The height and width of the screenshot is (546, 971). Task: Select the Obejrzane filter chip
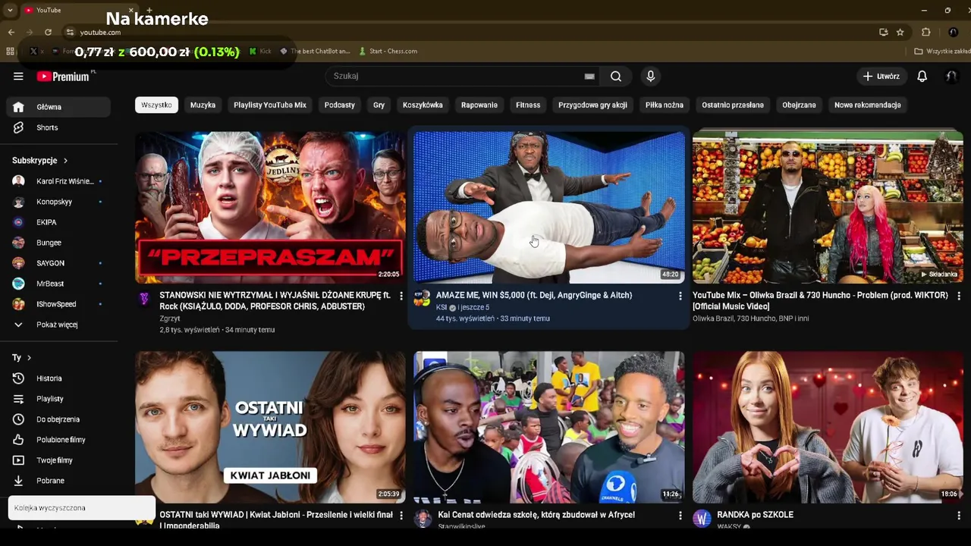(799, 105)
